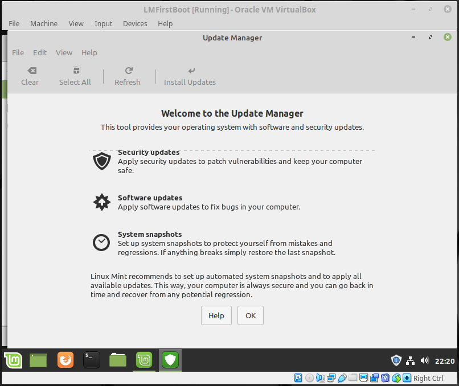This screenshot has width=459, height=386.
Task: Click VirtualBox mouse integration indicator
Action: (x=396, y=378)
